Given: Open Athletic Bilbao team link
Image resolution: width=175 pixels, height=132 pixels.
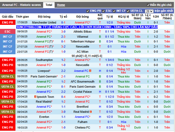Looking at the screenshot, I should click(x=83, y=32).
